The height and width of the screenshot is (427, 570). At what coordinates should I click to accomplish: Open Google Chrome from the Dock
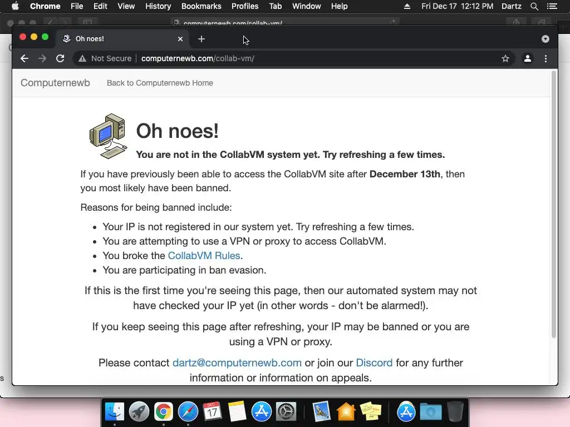(x=163, y=412)
